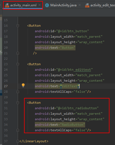Click the <Button tag on line 30

[34, 103]
